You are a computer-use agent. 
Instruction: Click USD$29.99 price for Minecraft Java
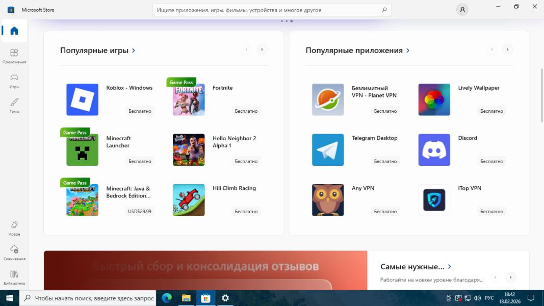(140, 211)
